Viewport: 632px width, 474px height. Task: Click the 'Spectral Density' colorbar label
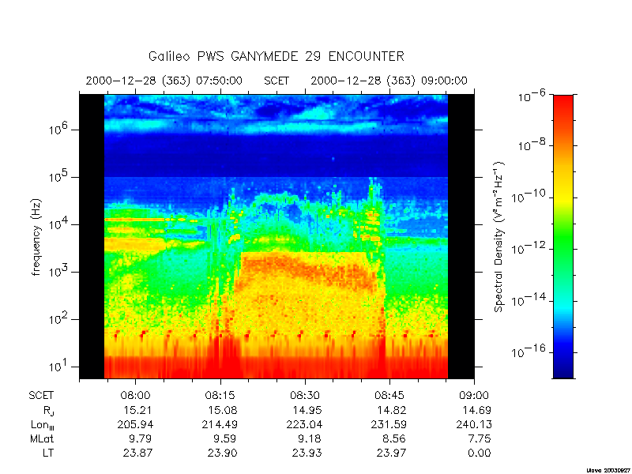point(498,237)
